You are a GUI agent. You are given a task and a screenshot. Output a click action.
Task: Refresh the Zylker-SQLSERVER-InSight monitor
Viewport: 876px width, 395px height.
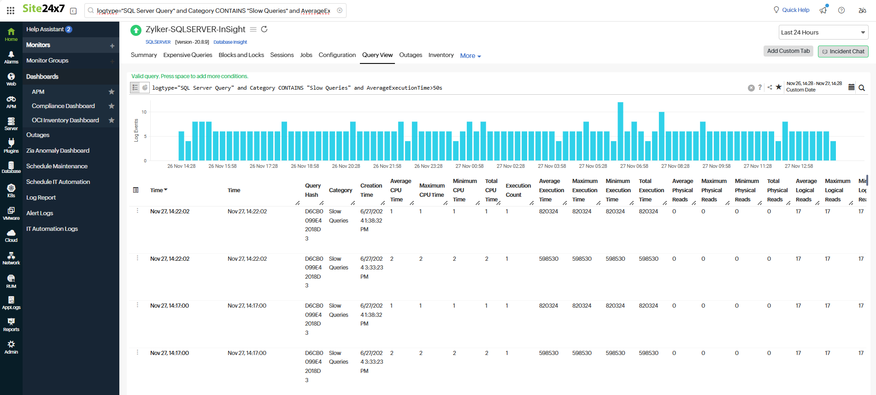pos(264,29)
